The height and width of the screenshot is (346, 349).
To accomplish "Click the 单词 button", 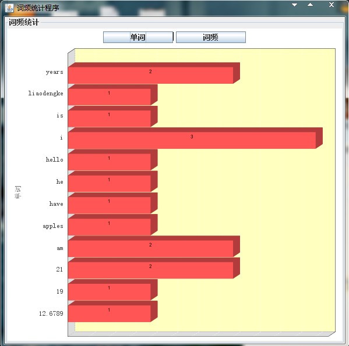I will coord(138,37).
